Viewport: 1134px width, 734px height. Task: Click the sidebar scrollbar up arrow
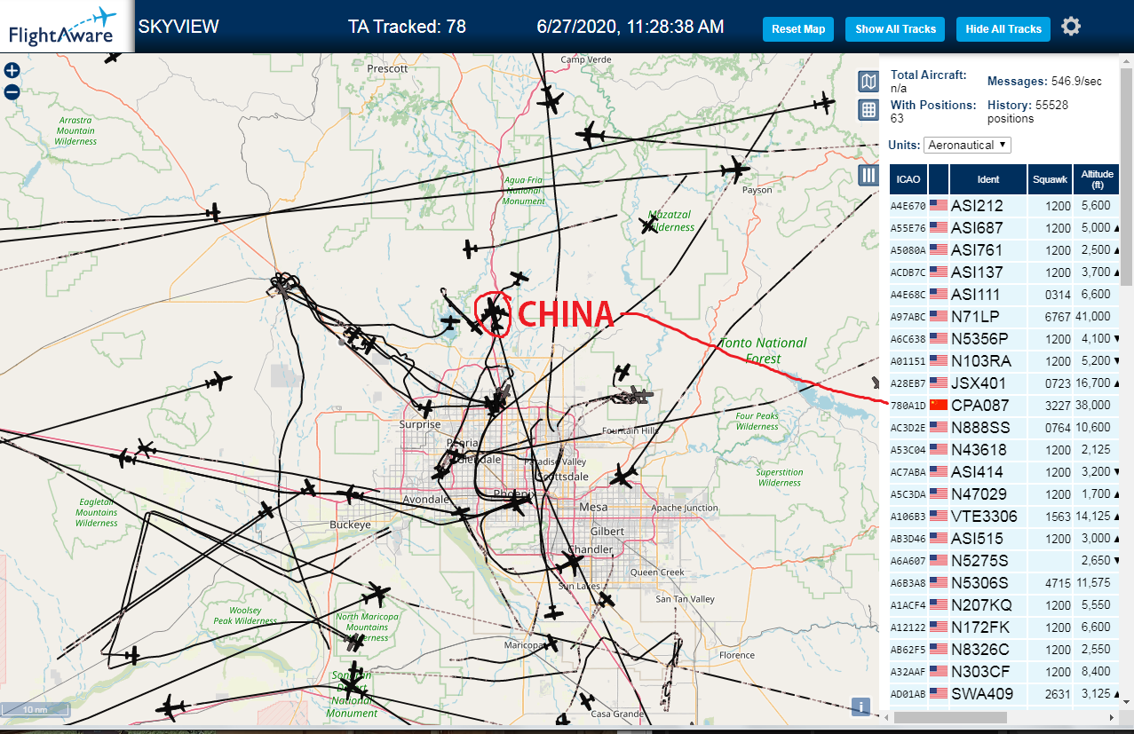1127,60
